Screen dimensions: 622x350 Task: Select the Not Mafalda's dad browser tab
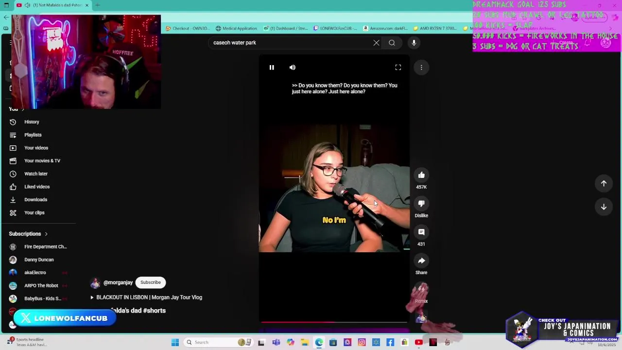click(52, 5)
